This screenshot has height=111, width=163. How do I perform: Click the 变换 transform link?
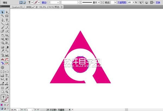pyautogui.click(x=158, y=2)
